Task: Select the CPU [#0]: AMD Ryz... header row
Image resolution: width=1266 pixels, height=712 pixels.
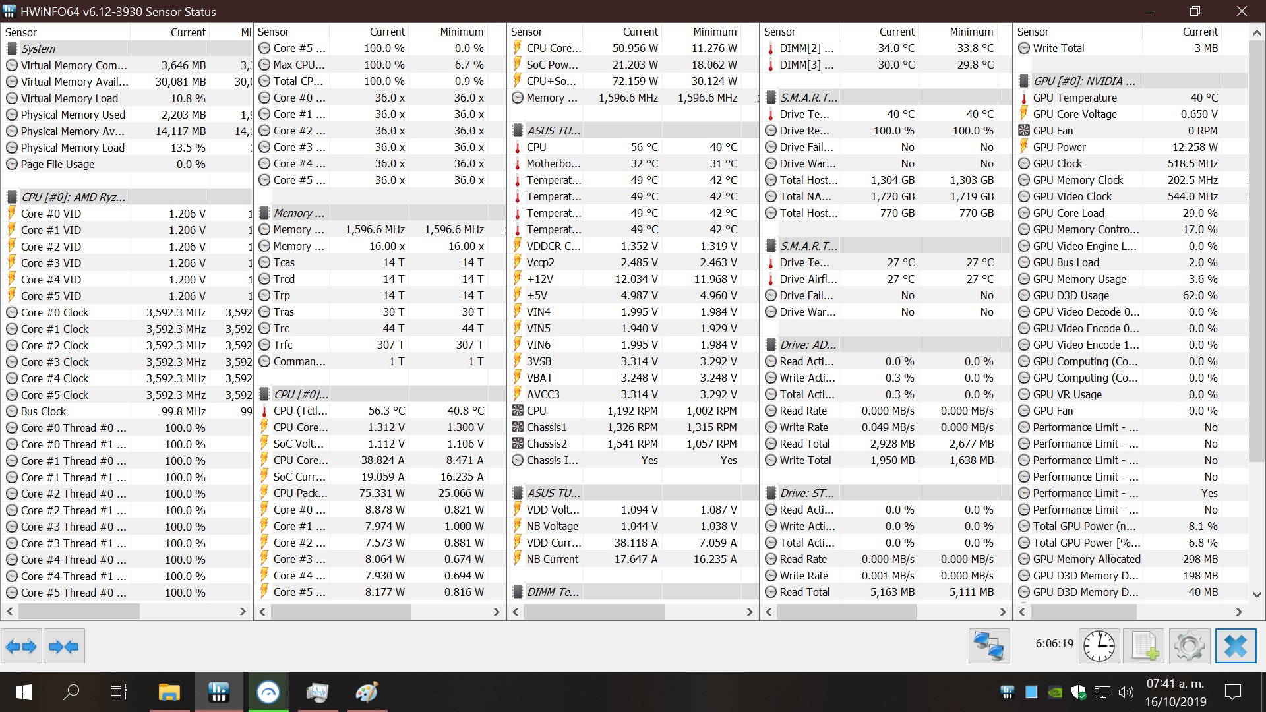Action: pyautogui.click(x=73, y=197)
